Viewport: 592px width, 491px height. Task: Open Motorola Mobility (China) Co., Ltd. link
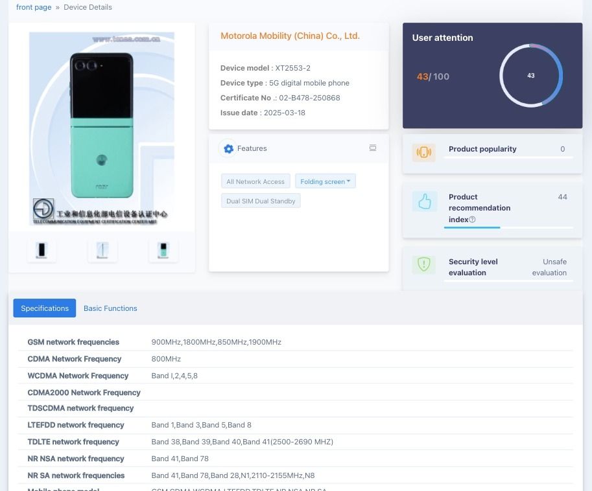click(x=290, y=36)
